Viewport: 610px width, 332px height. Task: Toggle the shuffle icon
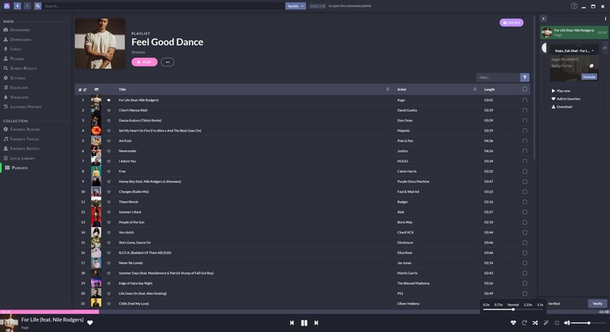(x=535, y=323)
